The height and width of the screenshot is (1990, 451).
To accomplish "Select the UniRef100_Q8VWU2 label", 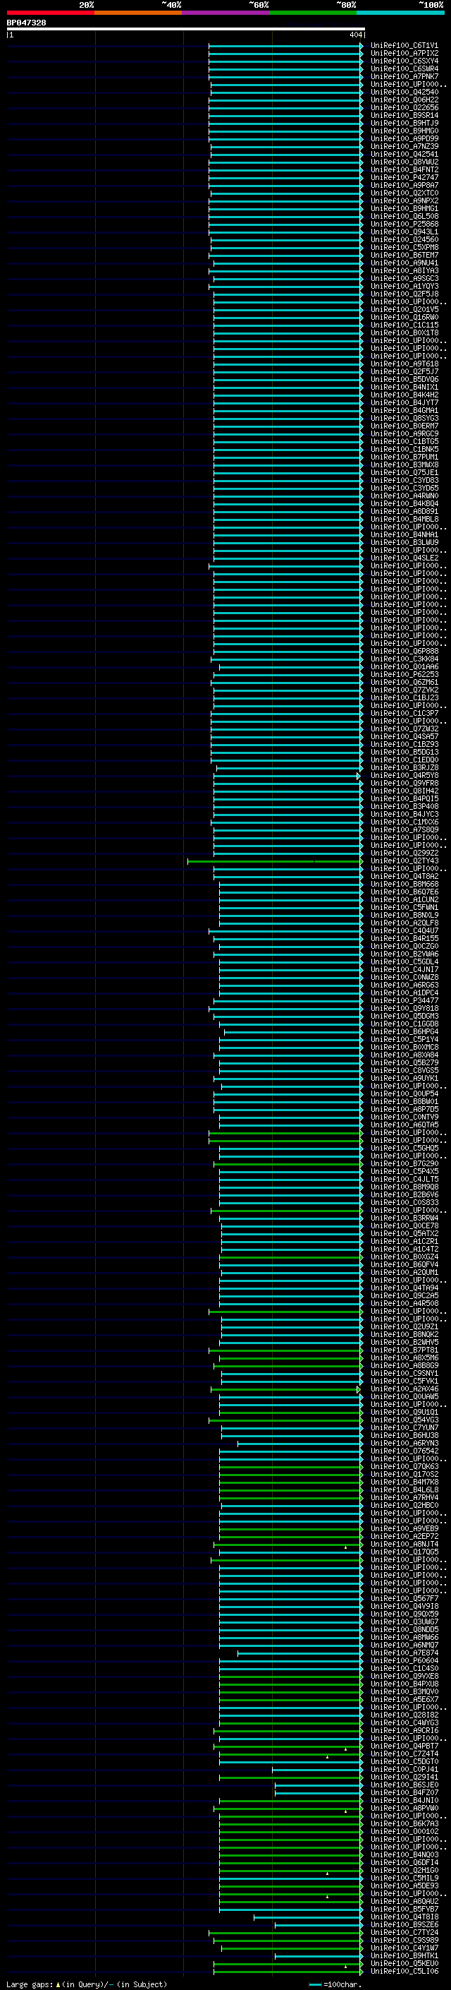I will [404, 162].
